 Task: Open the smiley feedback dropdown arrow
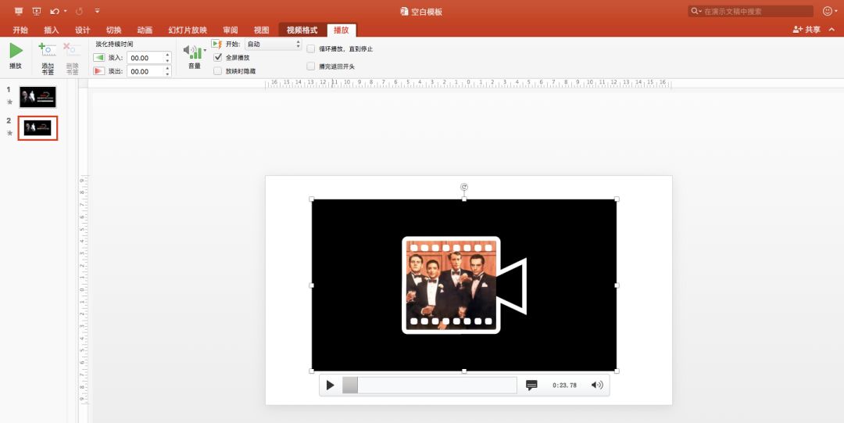pos(836,11)
